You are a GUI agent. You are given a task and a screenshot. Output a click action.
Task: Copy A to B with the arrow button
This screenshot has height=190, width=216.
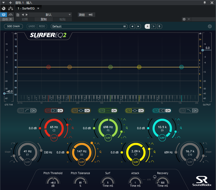coord(153,26)
